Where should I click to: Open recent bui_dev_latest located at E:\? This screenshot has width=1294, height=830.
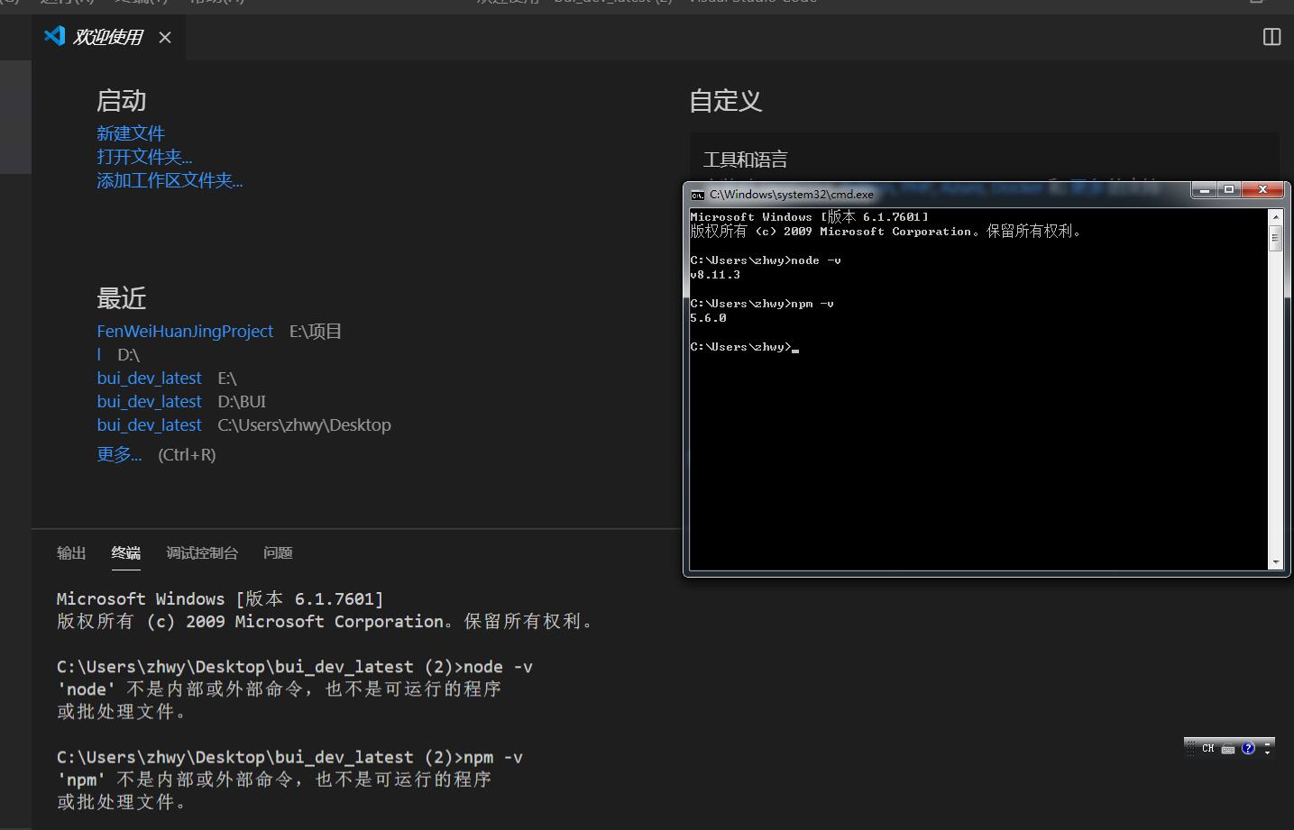150,379
